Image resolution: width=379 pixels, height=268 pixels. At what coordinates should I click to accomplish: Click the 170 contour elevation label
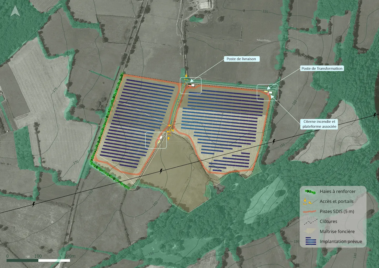76,162
